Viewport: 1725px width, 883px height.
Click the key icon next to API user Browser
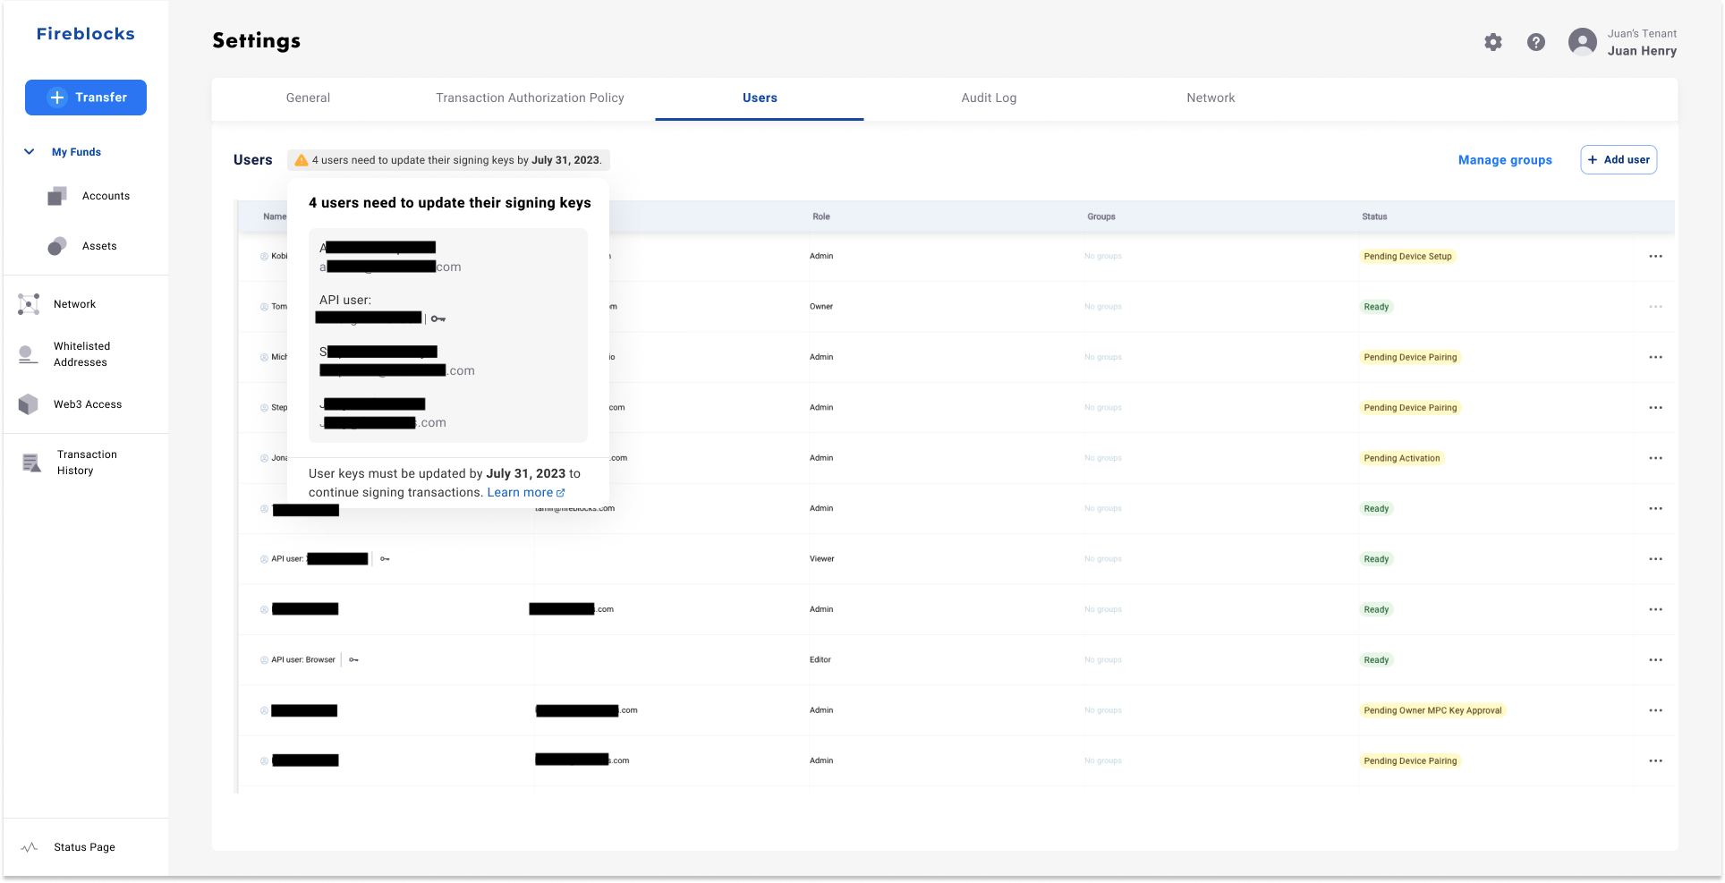[354, 660]
